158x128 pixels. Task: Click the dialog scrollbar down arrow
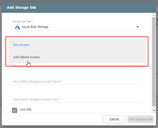click(154, 111)
